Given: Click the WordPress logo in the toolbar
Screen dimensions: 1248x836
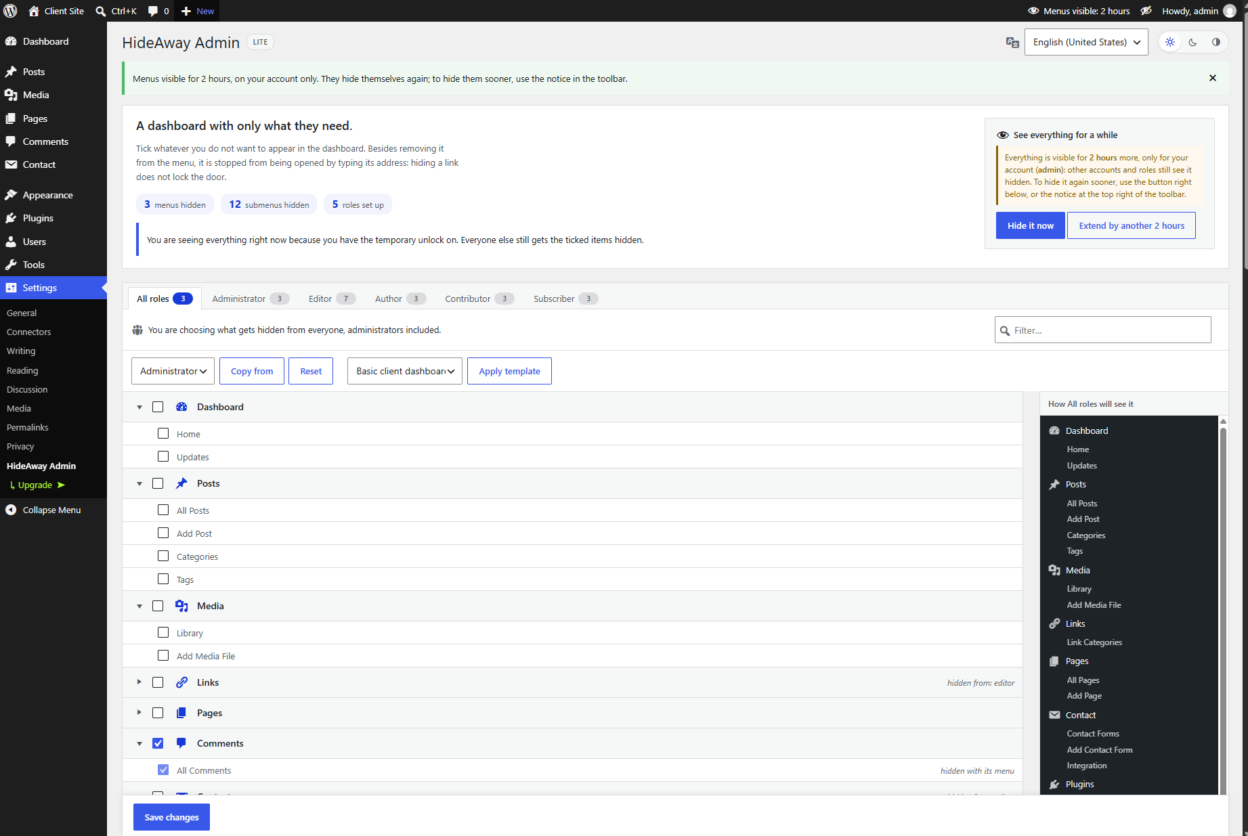Looking at the screenshot, I should coord(11,11).
